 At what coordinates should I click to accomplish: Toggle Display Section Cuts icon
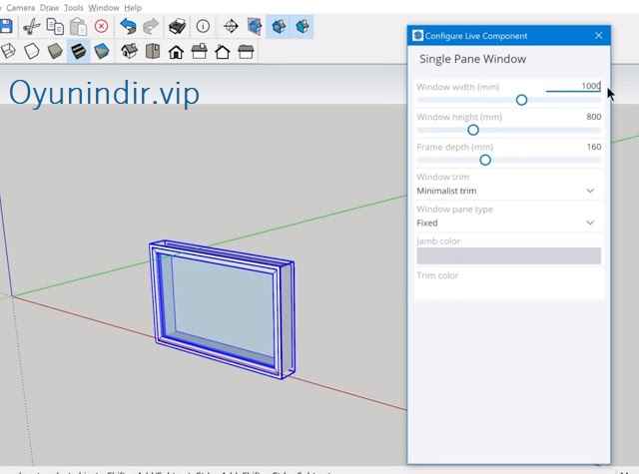pos(279,27)
